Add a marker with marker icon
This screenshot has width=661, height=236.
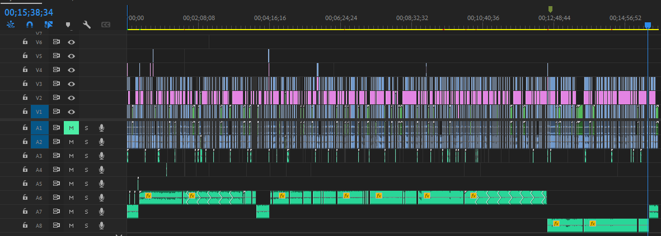pyautogui.click(x=68, y=25)
